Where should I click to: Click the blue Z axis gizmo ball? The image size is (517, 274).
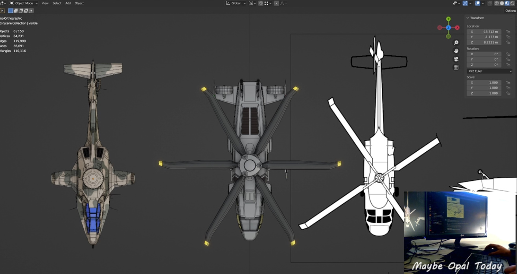pyautogui.click(x=448, y=27)
